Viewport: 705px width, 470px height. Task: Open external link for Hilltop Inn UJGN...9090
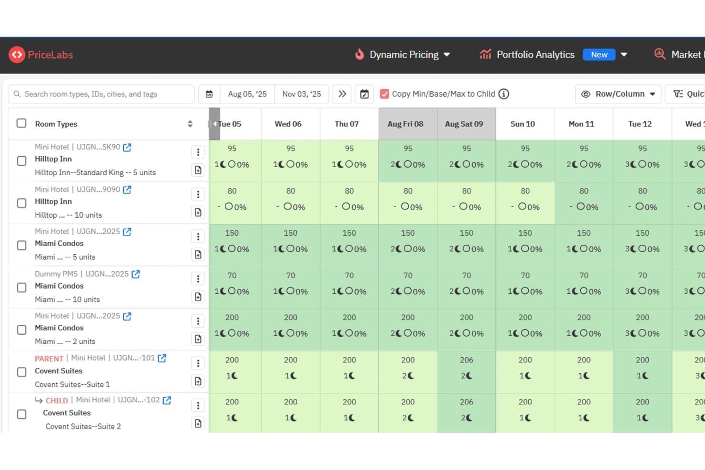point(127,190)
